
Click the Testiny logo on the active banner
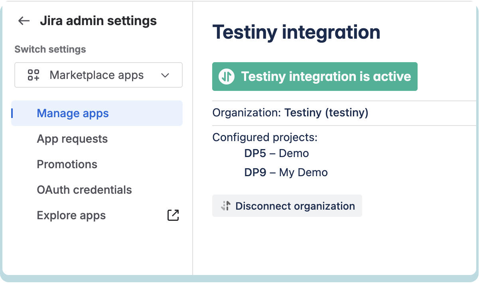[x=226, y=77]
